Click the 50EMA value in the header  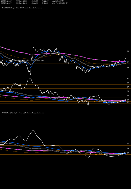[6, 3]
